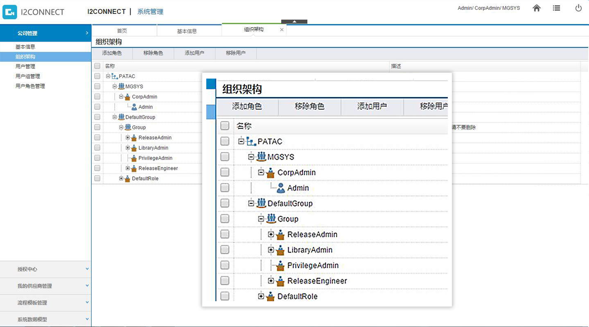Click the I2CONNECT logo icon
589x327 pixels.
pos(10,12)
